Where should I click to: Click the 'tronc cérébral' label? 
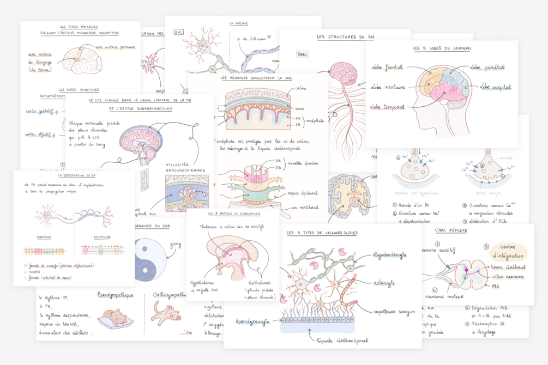tap(508, 267)
